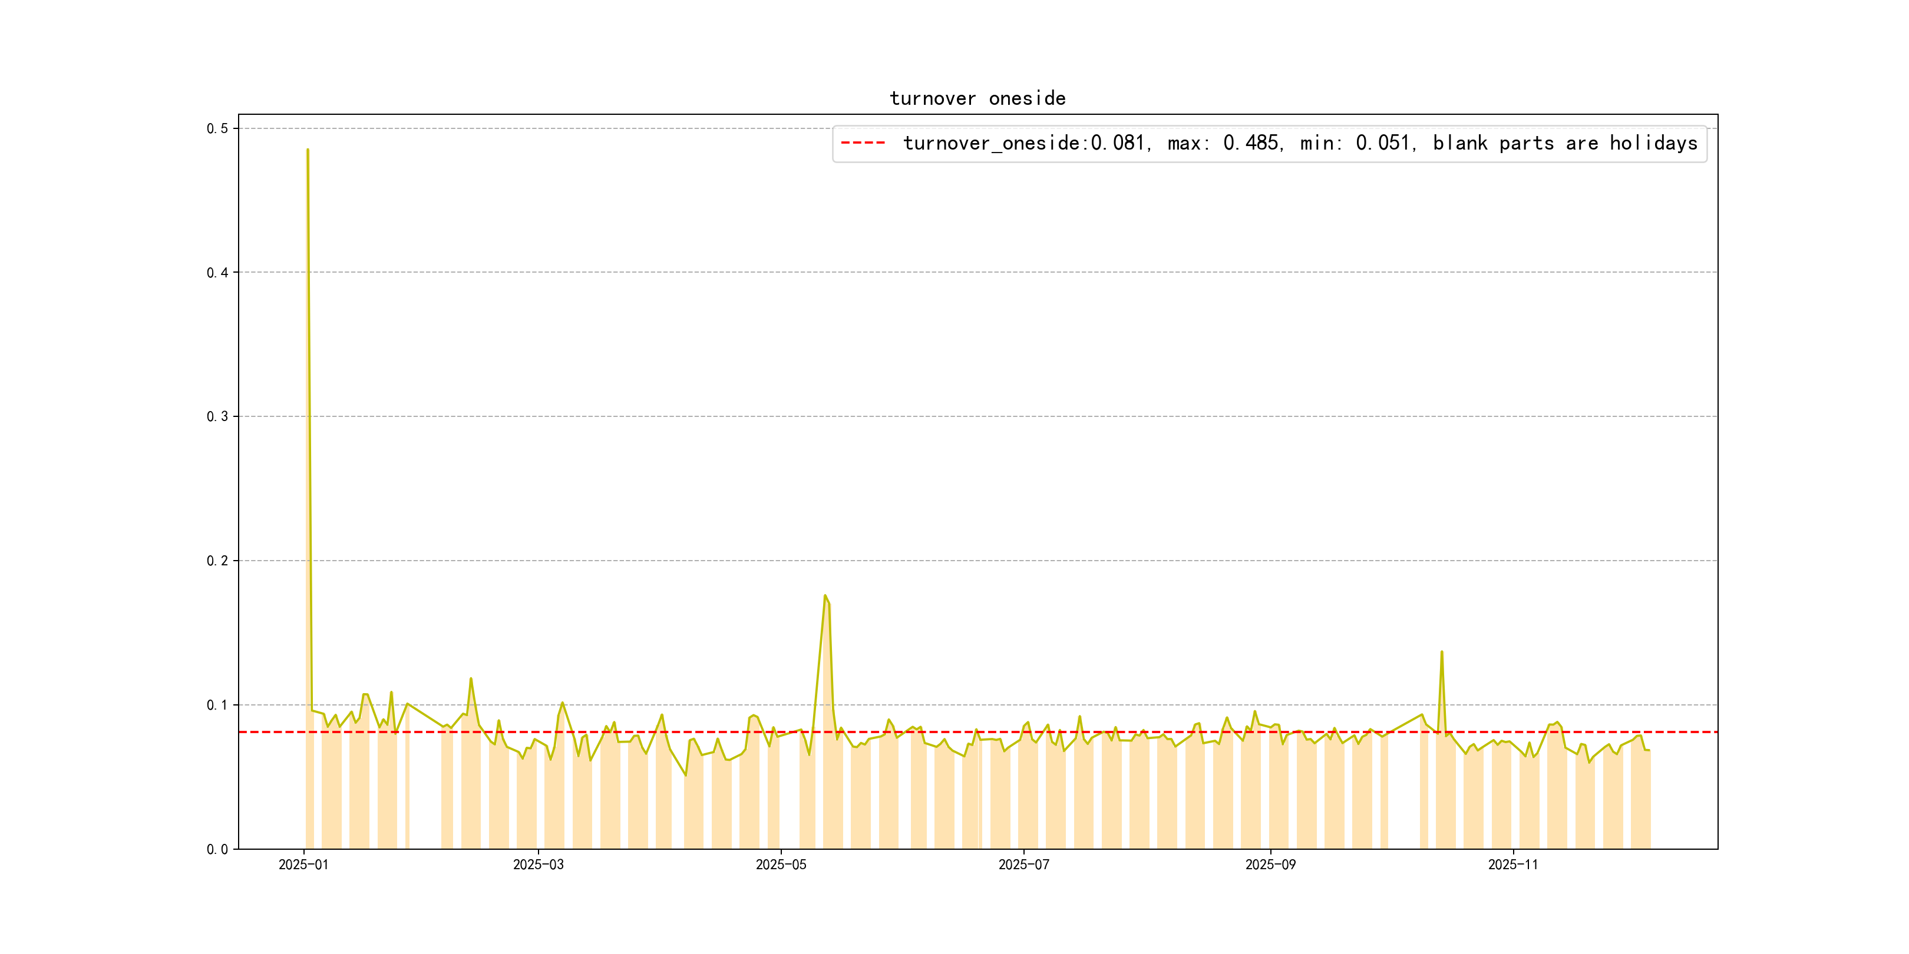Click the 2025-03 x-axis label
Viewport: 1909px width, 954px height.
pos(538,864)
